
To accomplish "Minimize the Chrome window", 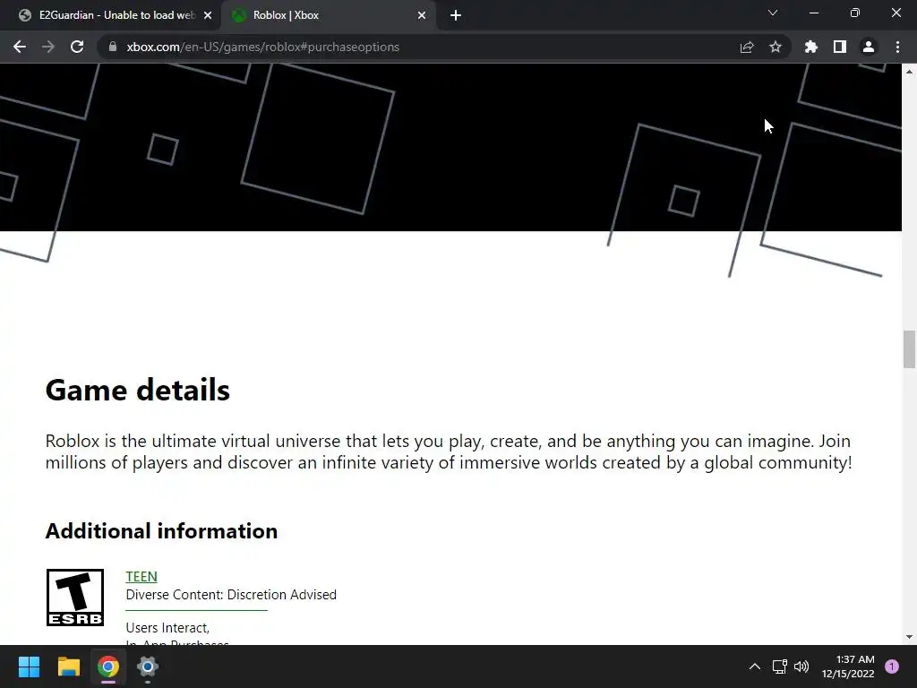I will (813, 13).
